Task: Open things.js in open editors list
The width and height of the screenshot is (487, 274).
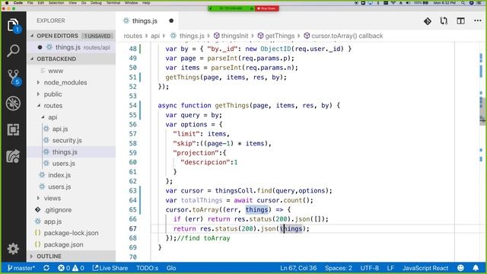Action: pos(72,47)
